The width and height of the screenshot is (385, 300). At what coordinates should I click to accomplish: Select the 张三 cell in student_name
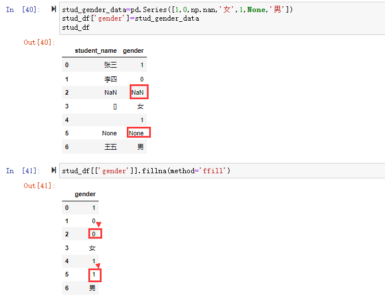(x=111, y=65)
